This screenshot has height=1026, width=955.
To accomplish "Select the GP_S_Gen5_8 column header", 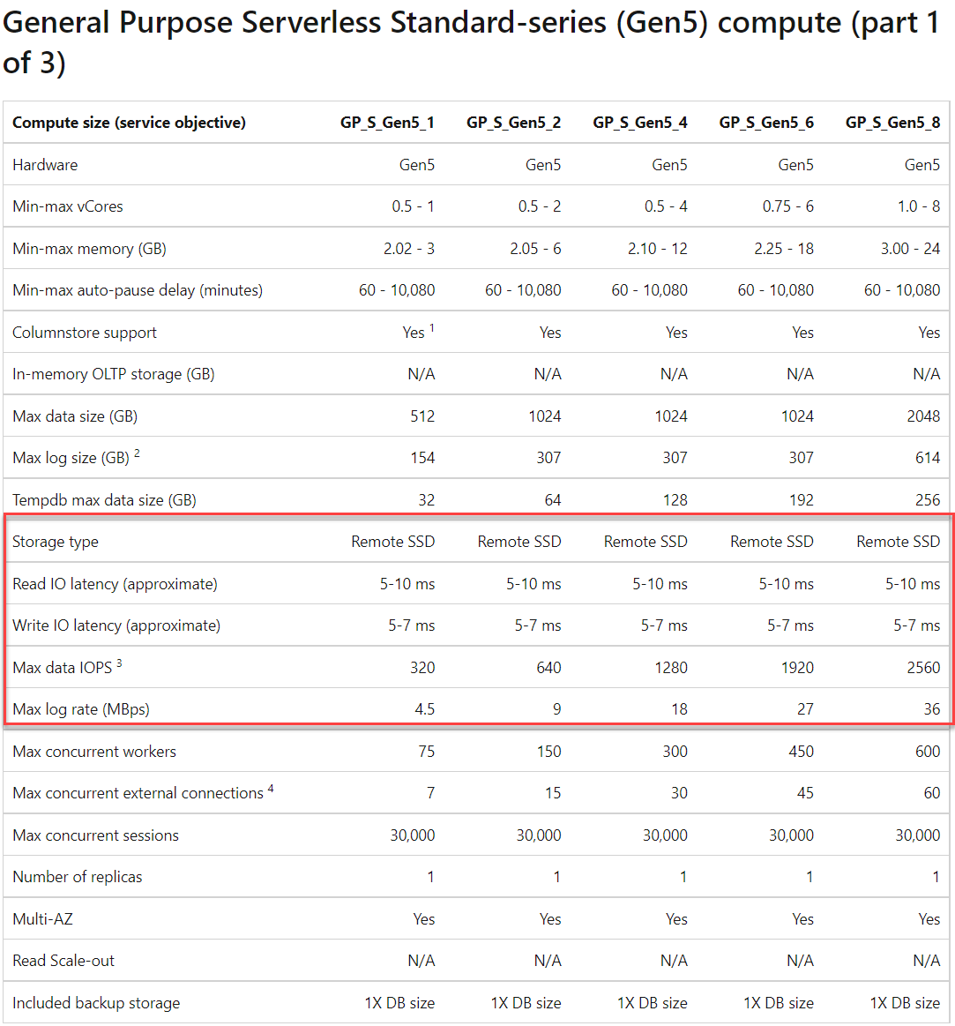I will click(x=892, y=123).
